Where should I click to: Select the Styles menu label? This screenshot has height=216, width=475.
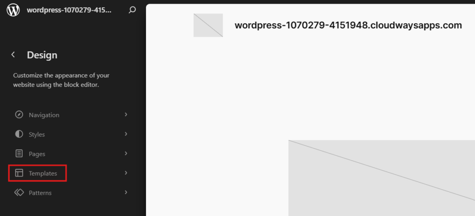37,134
